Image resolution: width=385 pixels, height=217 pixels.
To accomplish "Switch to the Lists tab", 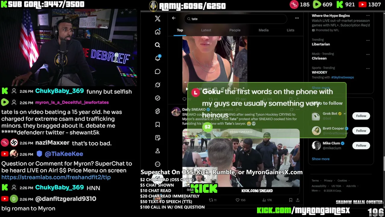I will click(290, 30).
